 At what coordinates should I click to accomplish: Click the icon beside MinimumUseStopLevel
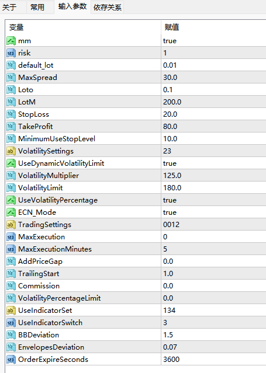pos(11,139)
